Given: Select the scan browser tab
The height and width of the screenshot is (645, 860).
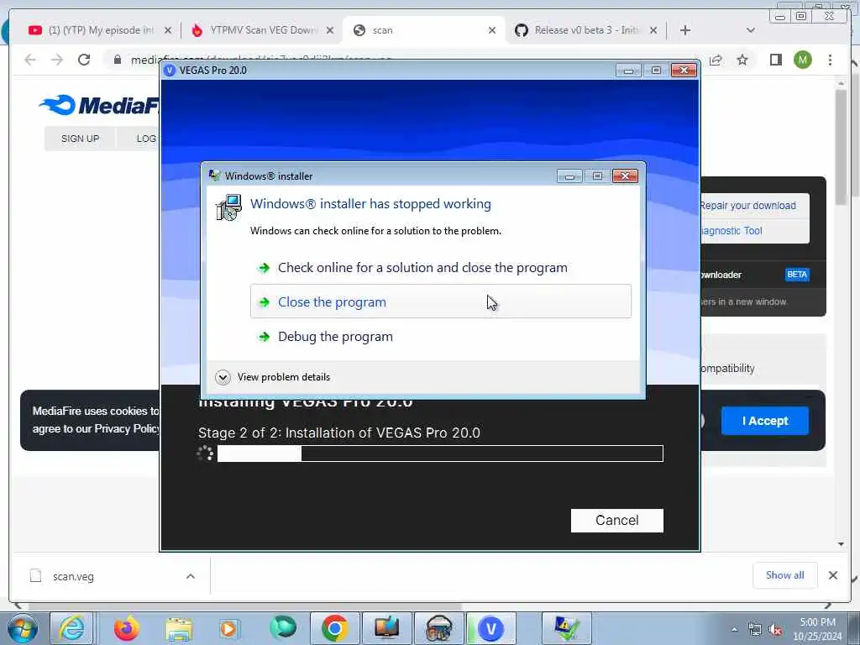Looking at the screenshot, I should [424, 30].
